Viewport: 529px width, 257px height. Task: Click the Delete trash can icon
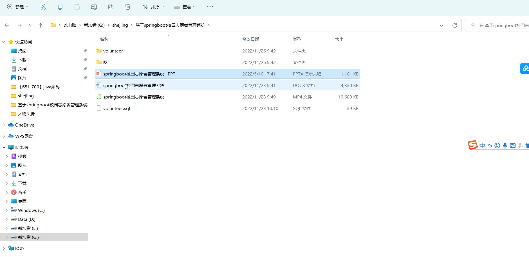128,7
